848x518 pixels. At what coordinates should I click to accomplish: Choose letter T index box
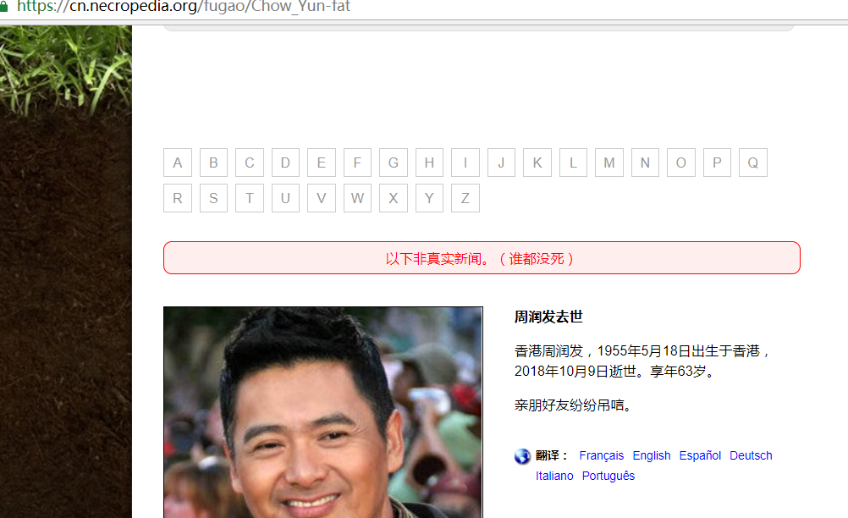point(250,198)
